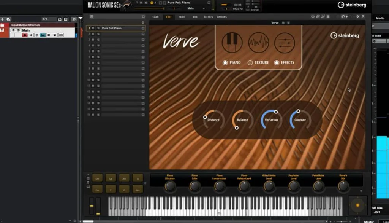Toggle read automation R on Main track

click(49, 35)
